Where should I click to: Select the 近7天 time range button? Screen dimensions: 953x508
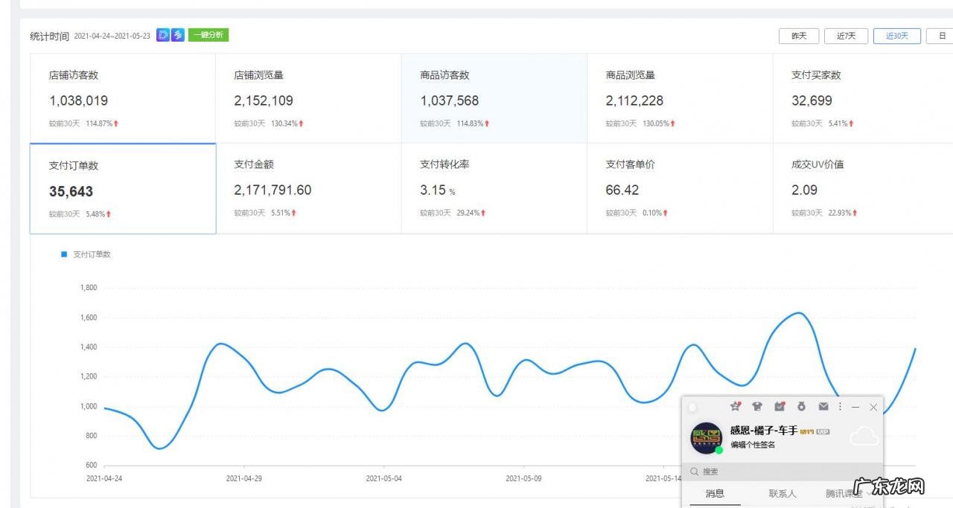click(846, 36)
